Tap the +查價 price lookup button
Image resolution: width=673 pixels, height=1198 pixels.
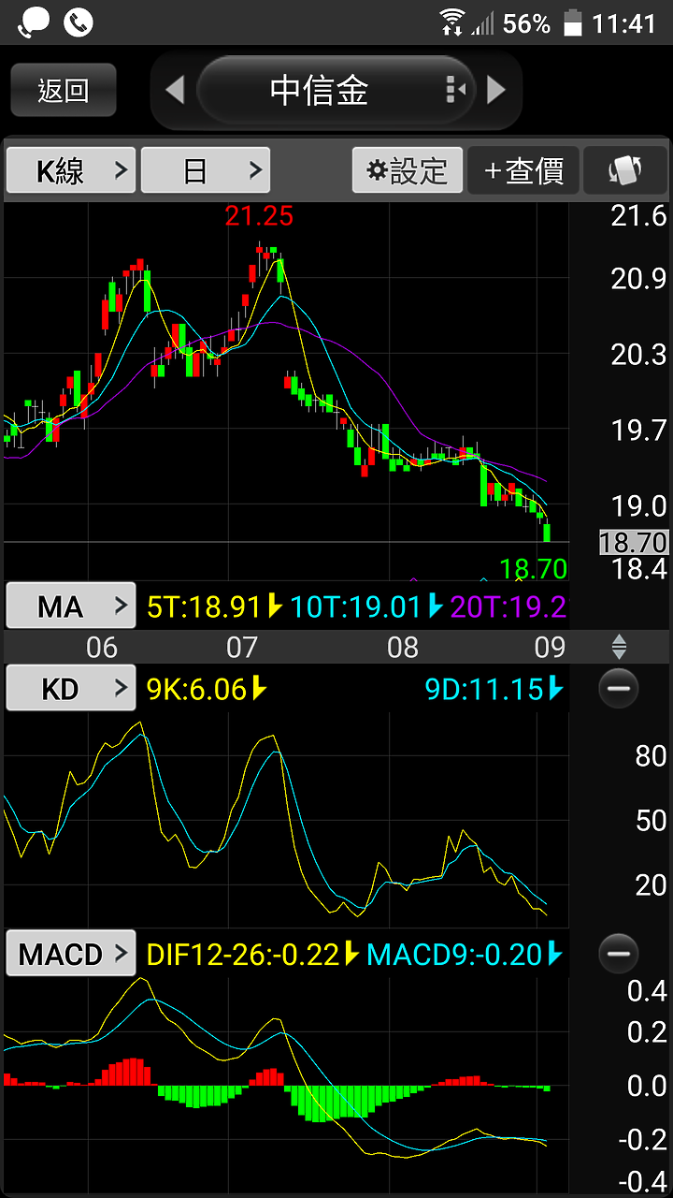(x=523, y=170)
